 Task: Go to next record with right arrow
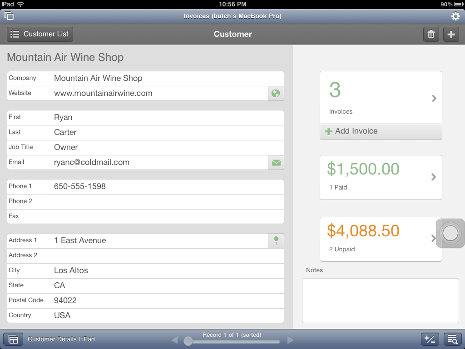290,339
